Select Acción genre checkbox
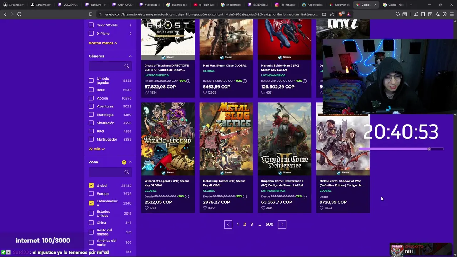 (91, 98)
